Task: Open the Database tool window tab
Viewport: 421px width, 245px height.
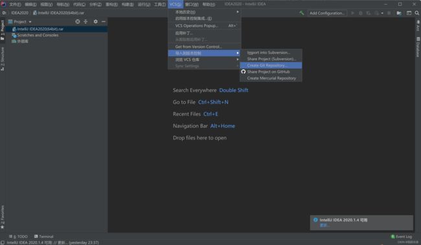Action: point(418,47)
